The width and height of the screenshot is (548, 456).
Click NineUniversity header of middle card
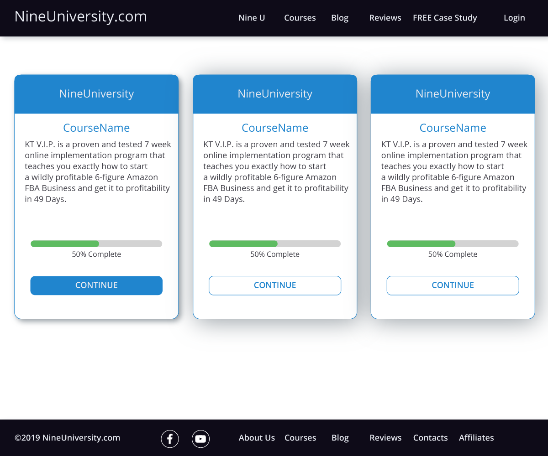tap(275, 94)
